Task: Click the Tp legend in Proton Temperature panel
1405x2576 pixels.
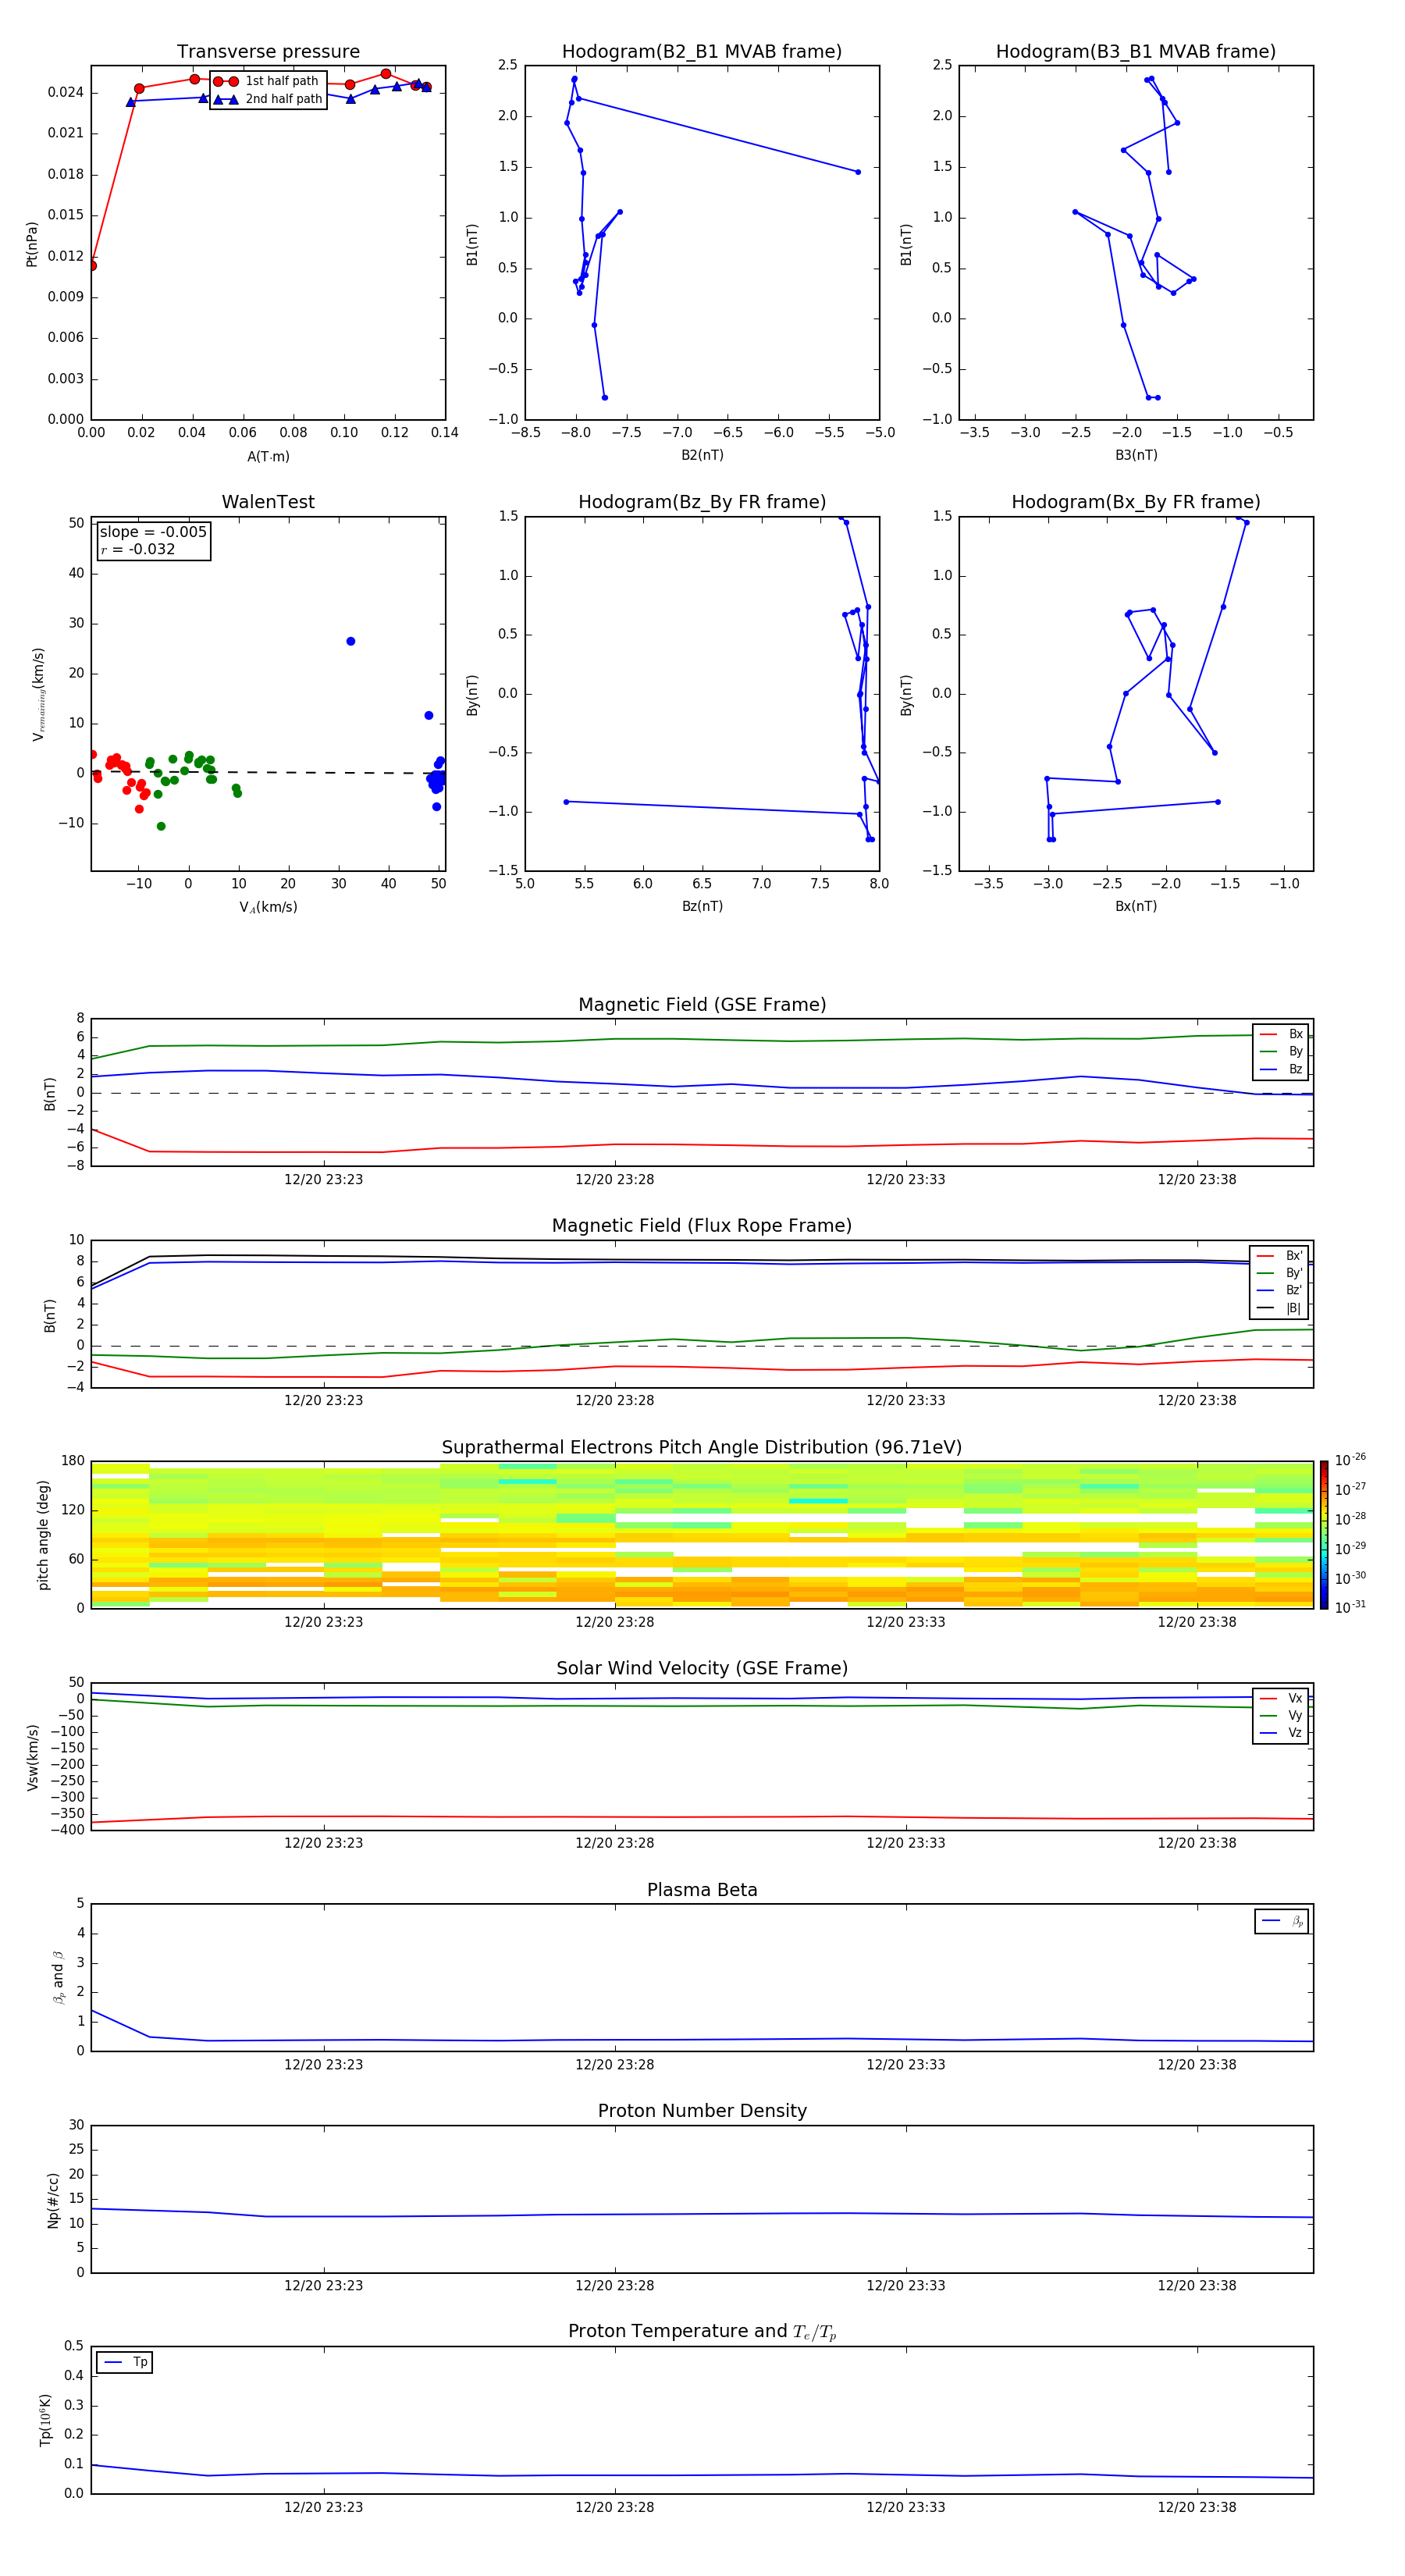Action: pos(125,2363)
